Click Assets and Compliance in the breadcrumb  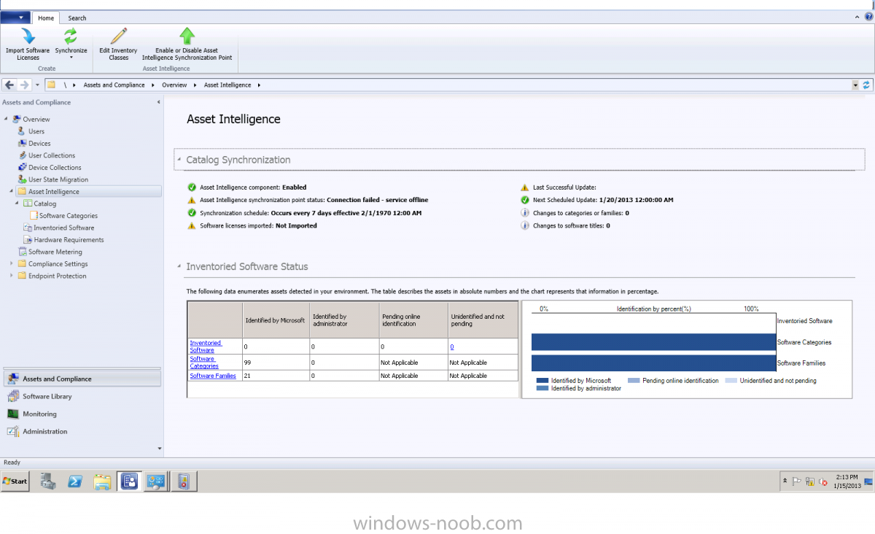[114, 85]
